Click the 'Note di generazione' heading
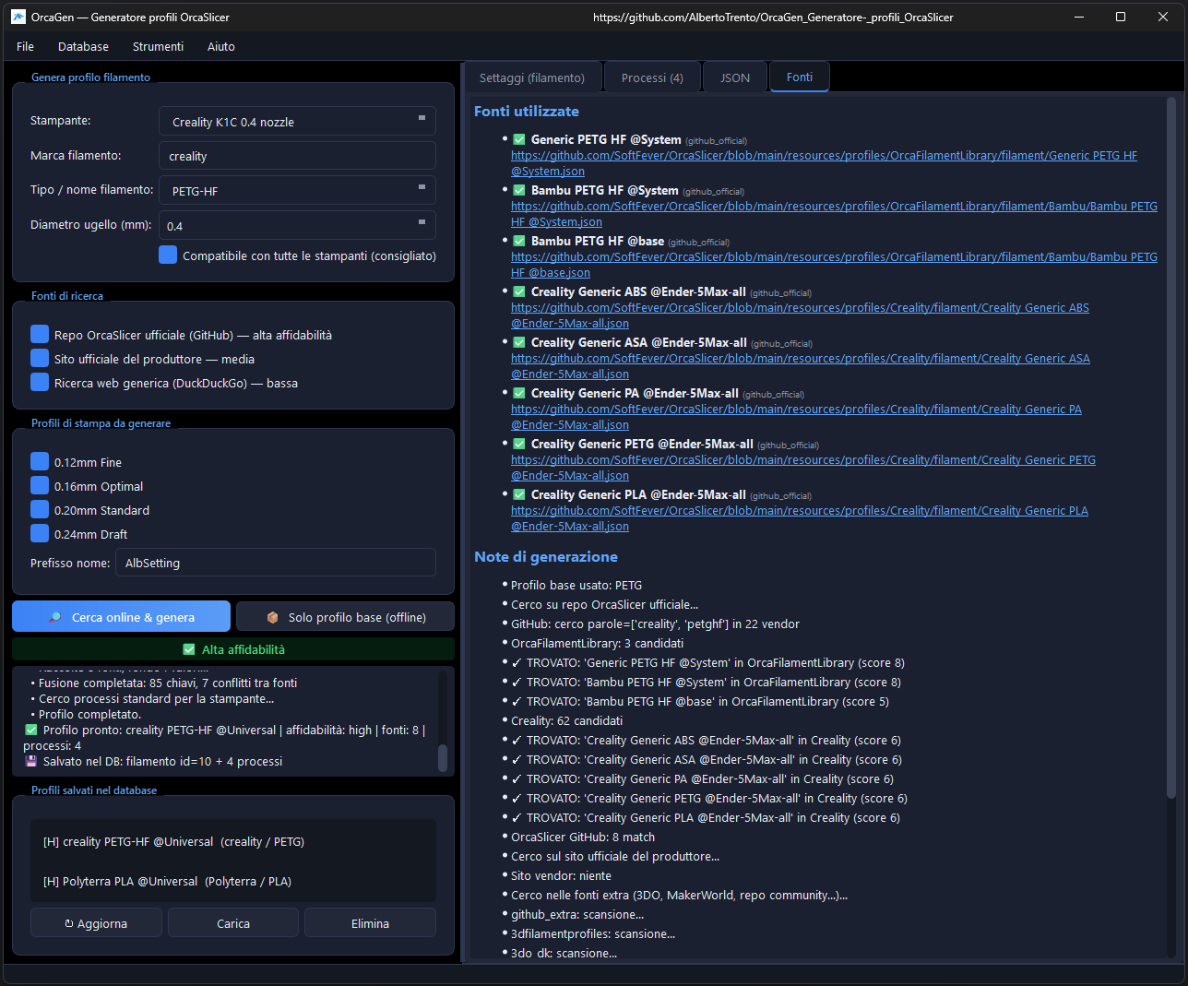 (x=546, y=556)
